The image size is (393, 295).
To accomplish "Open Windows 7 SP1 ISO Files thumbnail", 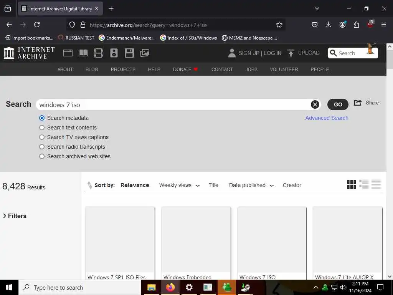I will tap(120, 240).
